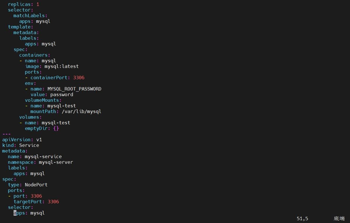Click the emptyDir curly braces

coord(56,128)
